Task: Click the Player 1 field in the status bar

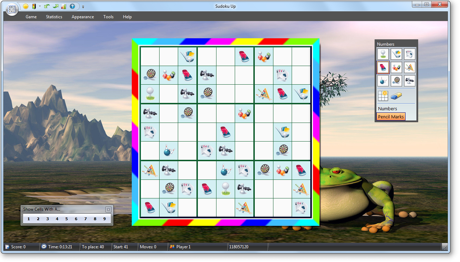Action: 183,247
